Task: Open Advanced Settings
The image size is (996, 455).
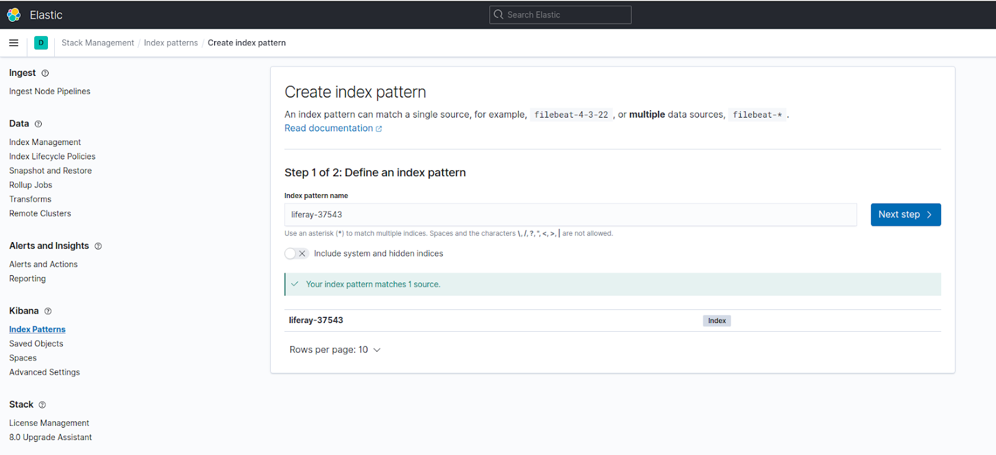Action: [45, 373]
